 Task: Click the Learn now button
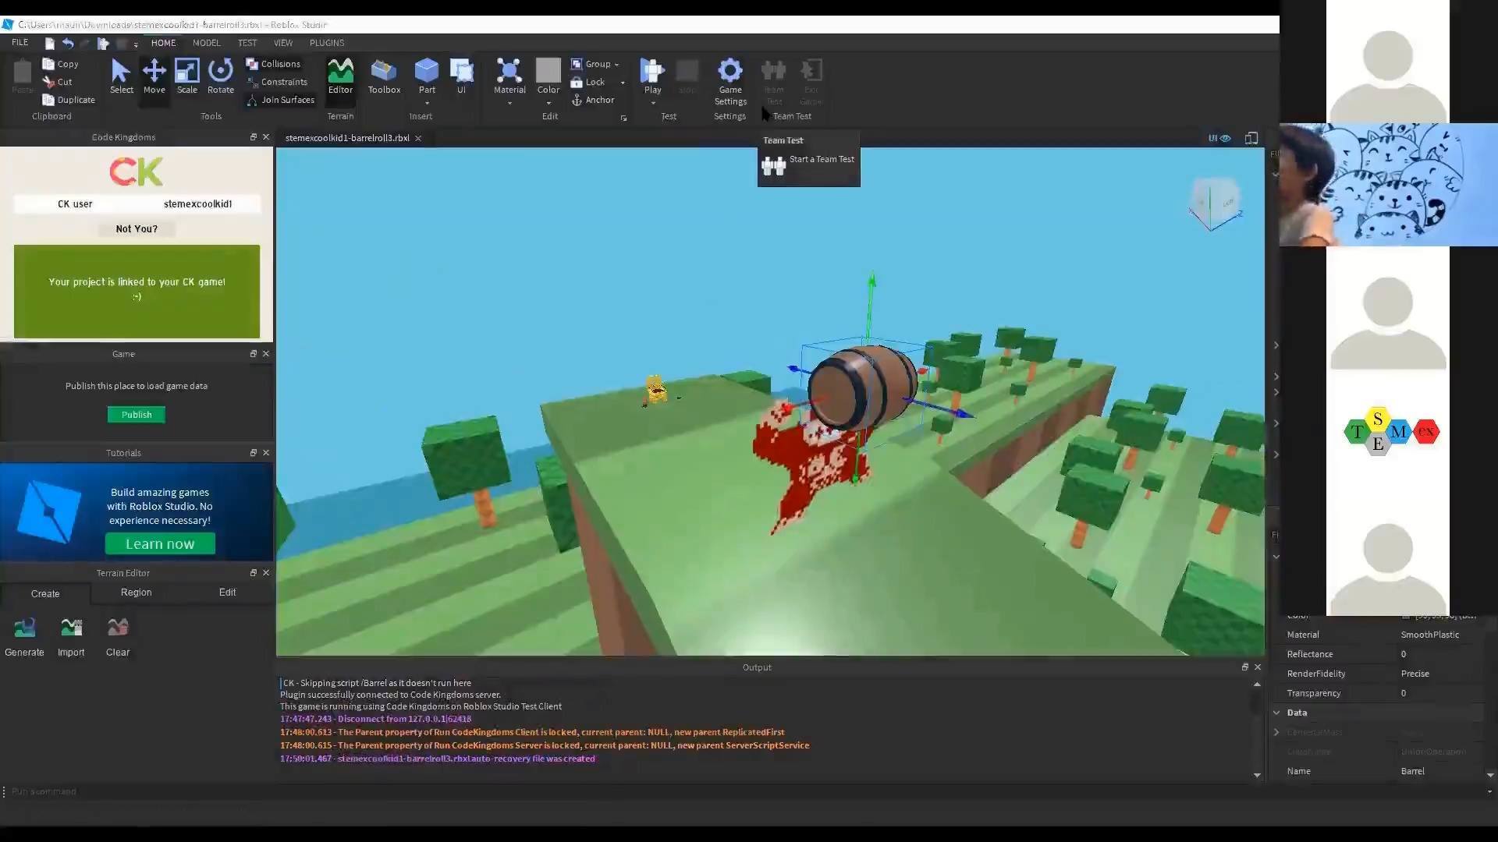pyautogui.click(x=160, y=544)
